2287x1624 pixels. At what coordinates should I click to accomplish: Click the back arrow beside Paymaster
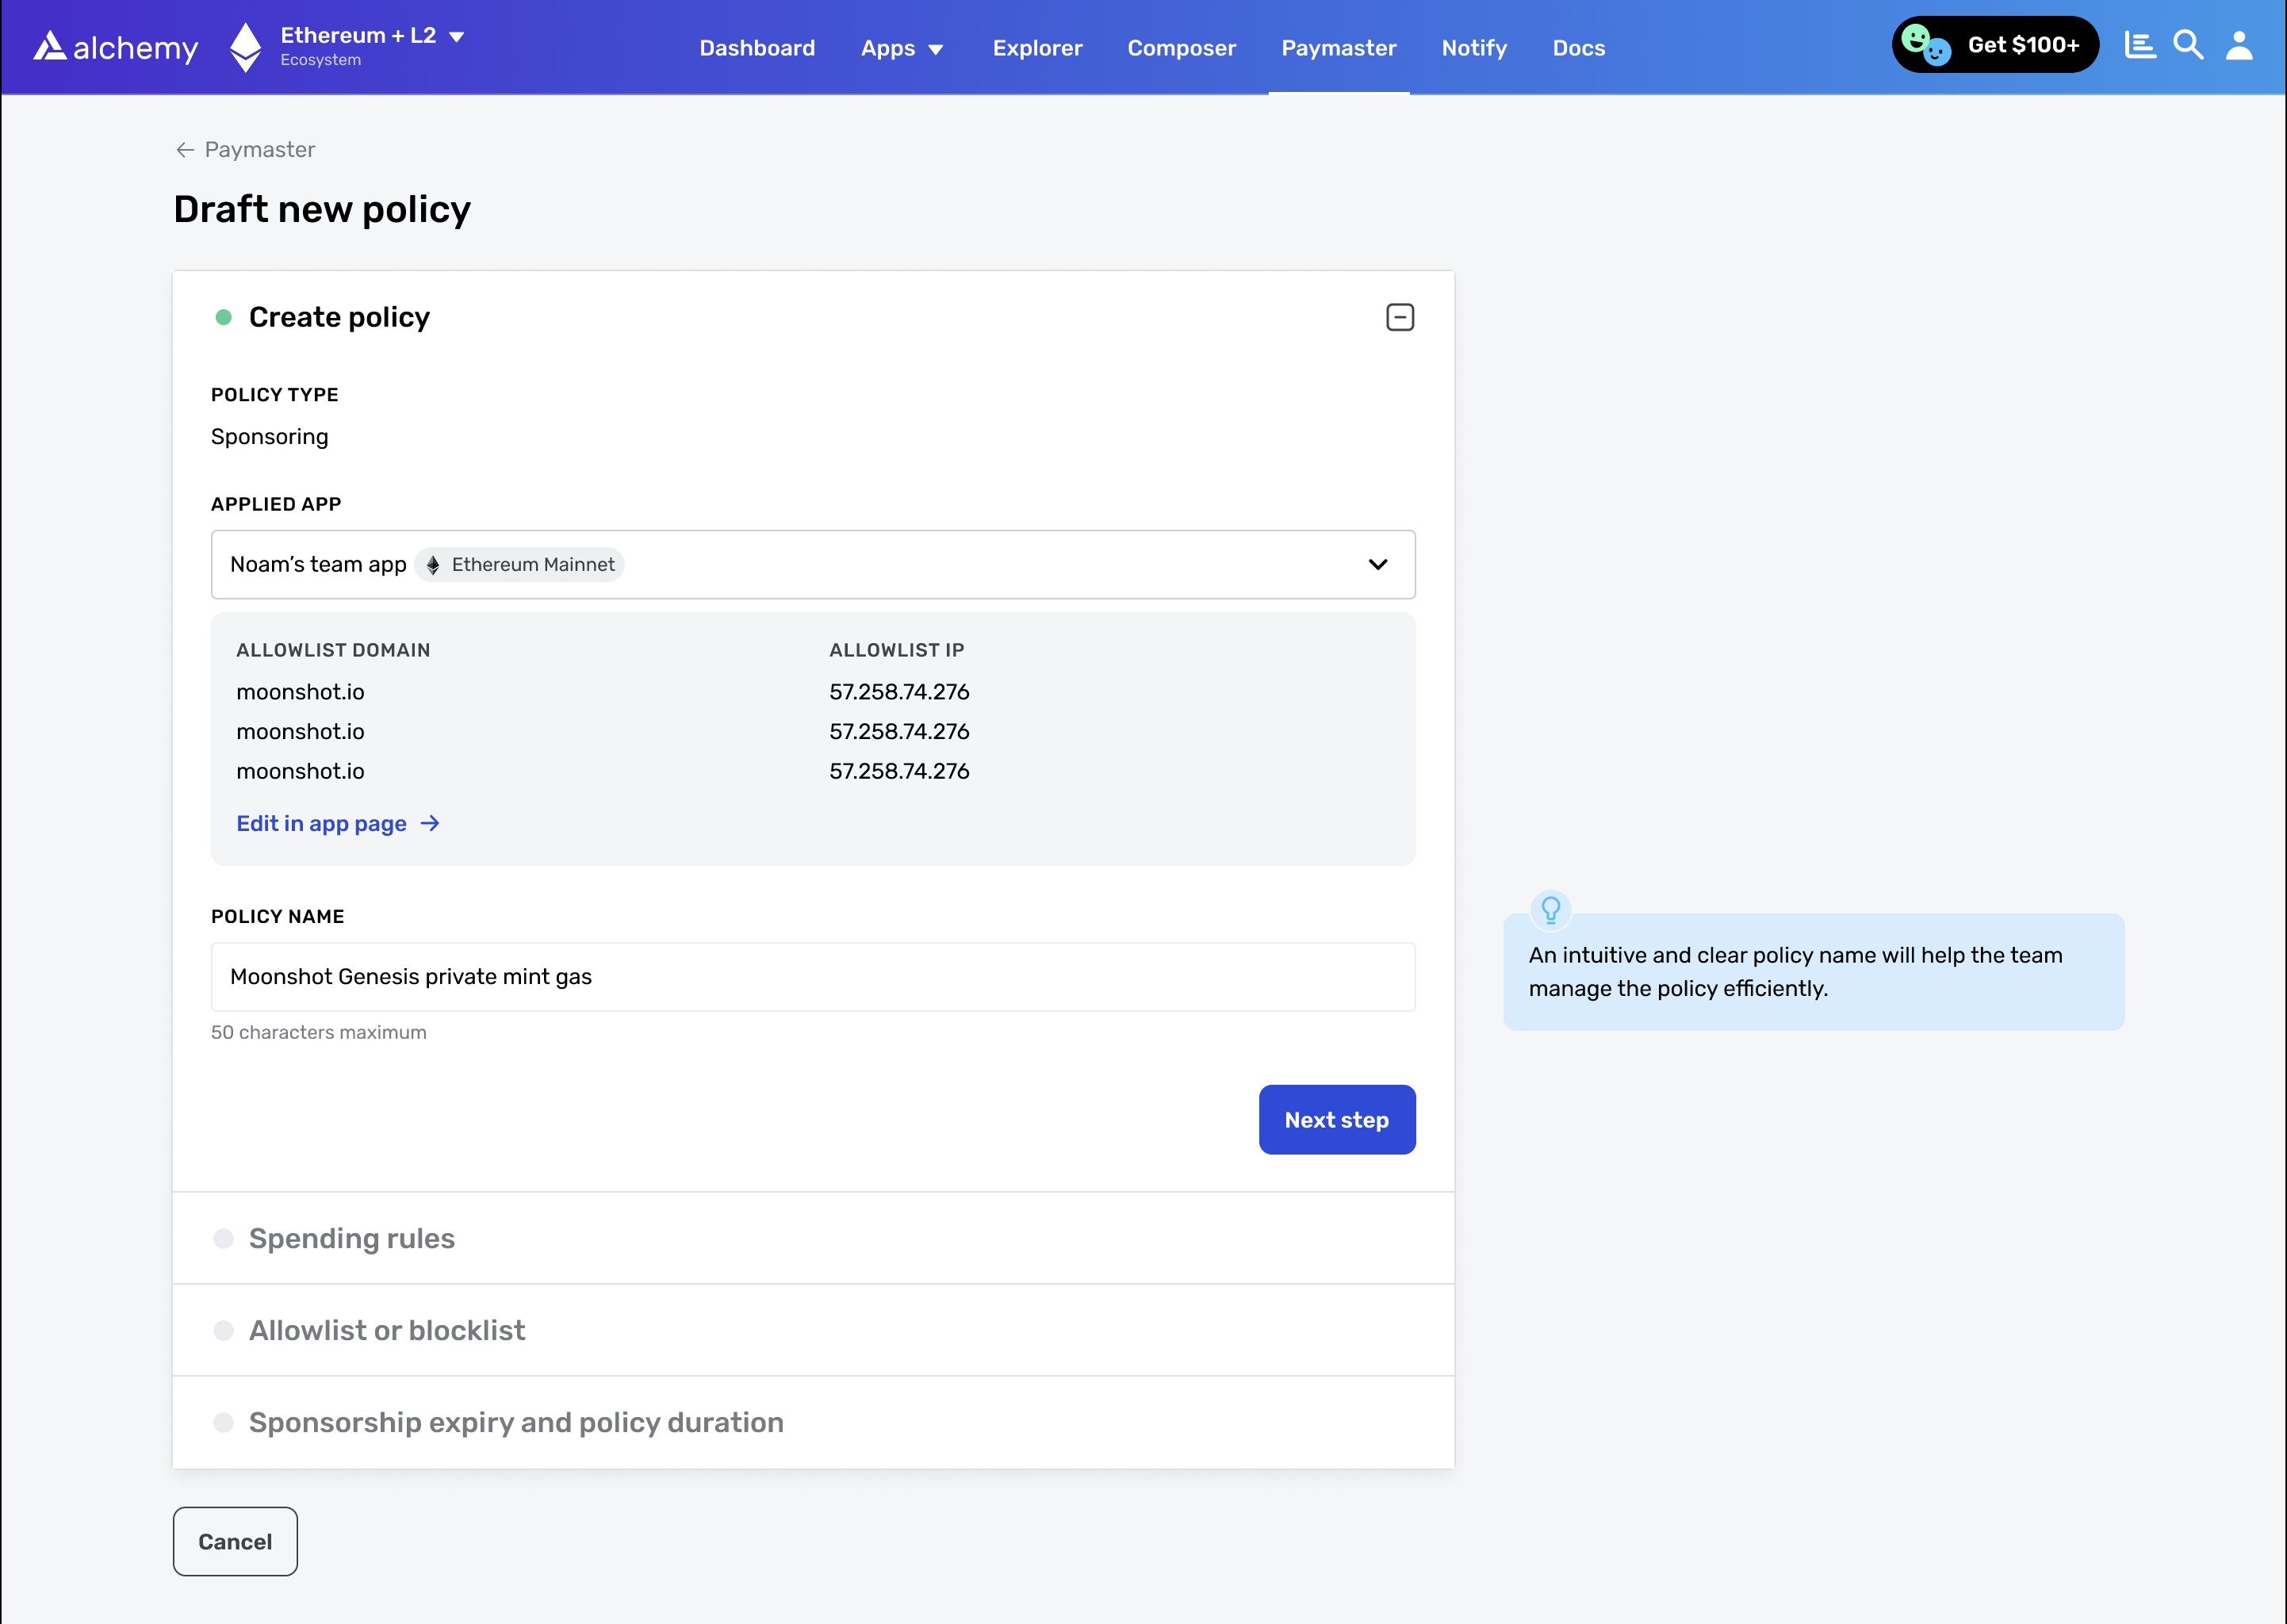coord(185,150)
